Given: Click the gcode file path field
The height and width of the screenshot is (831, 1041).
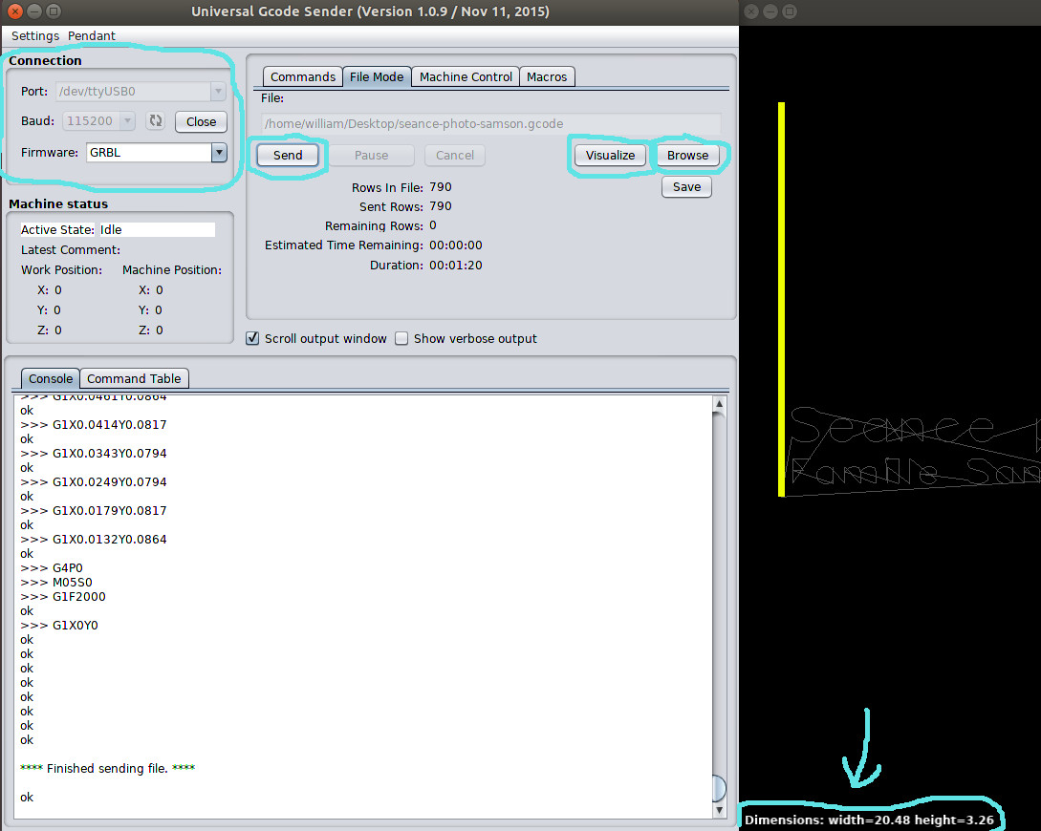Looking at the screenshot, I should pos(490,123).
